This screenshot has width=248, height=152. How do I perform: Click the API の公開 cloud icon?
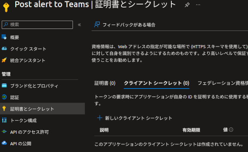tap(4, 143)
